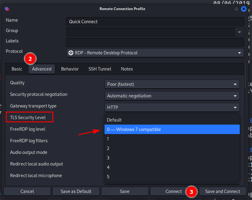This screenshot has width=252, height=200.
Task: Close the Remote Connection Profile window
Action: pyautogui.click(x=244, y=9)
